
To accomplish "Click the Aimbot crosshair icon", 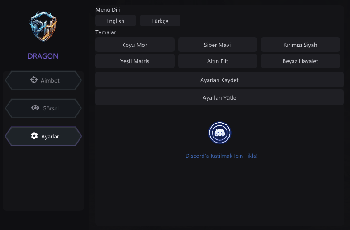I will [x=34, y=80].
